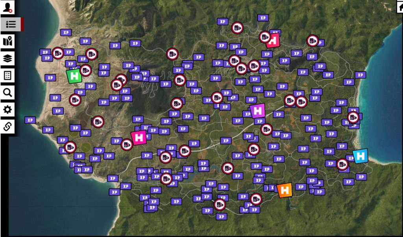Click the chain link share icon
The height and width of the screenshot is (237, 403).
[7, 127]
